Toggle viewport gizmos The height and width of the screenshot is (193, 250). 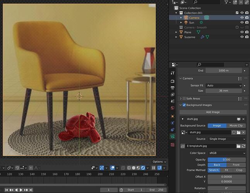pos(101,168)
